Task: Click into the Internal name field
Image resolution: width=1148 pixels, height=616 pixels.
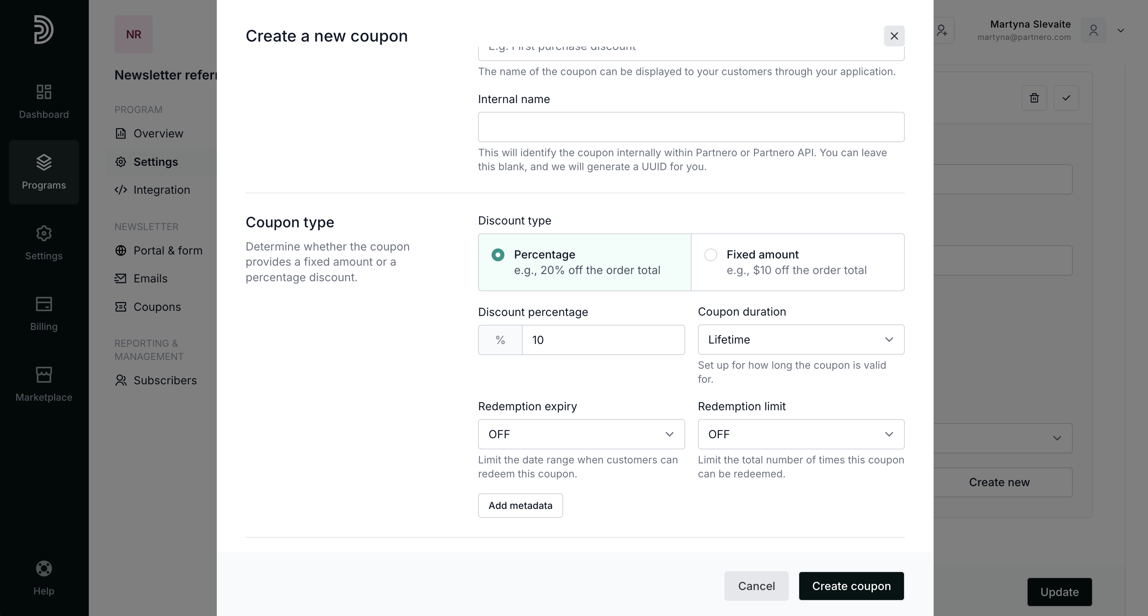Action: click(x=691, y=127)
